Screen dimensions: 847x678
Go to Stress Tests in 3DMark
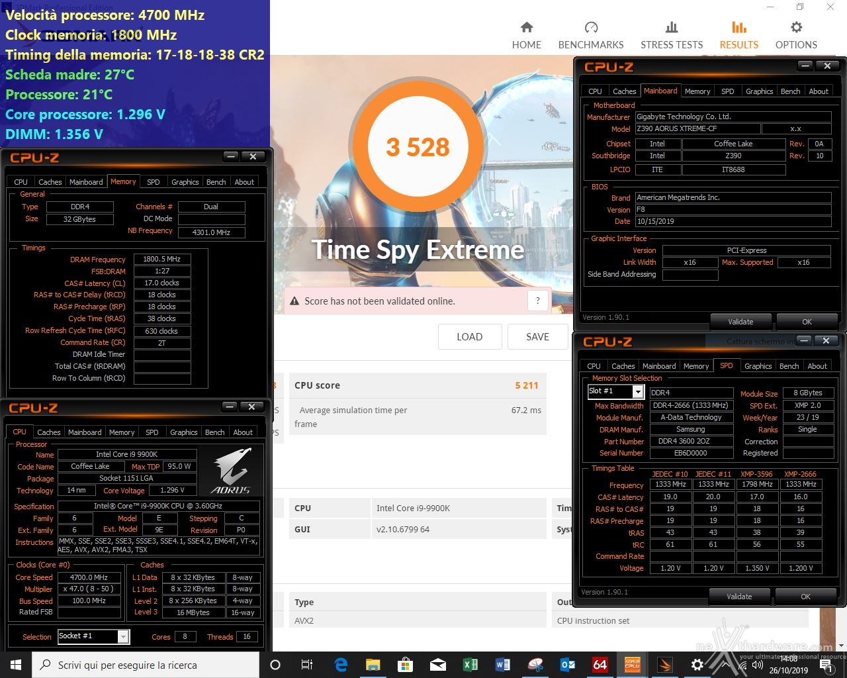(672, 35)
